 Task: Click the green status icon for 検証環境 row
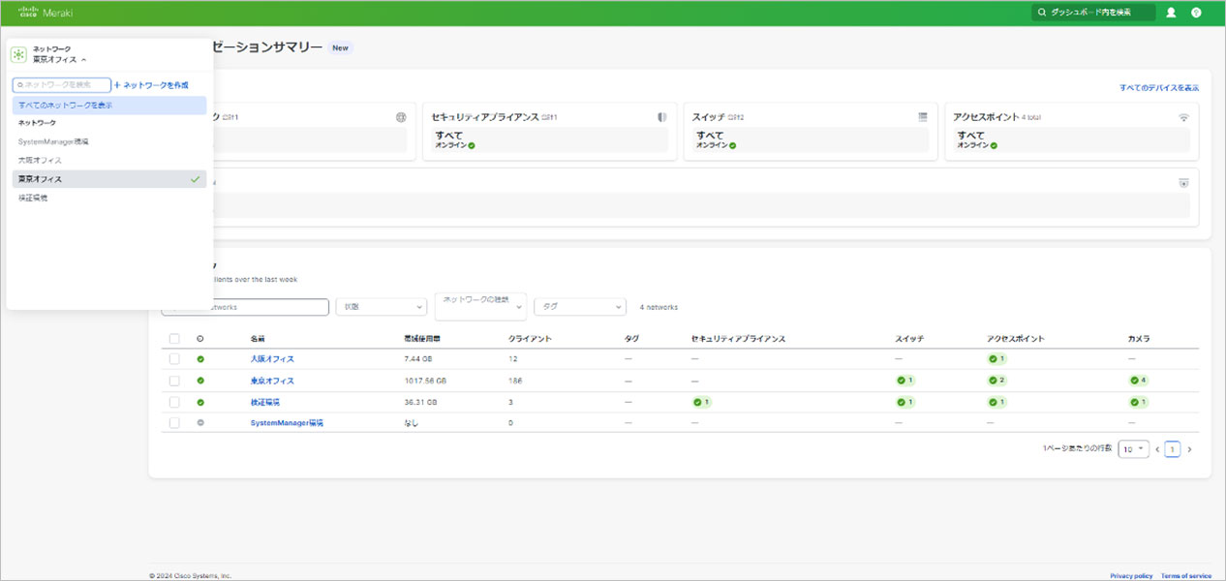(x=200, y=402)
